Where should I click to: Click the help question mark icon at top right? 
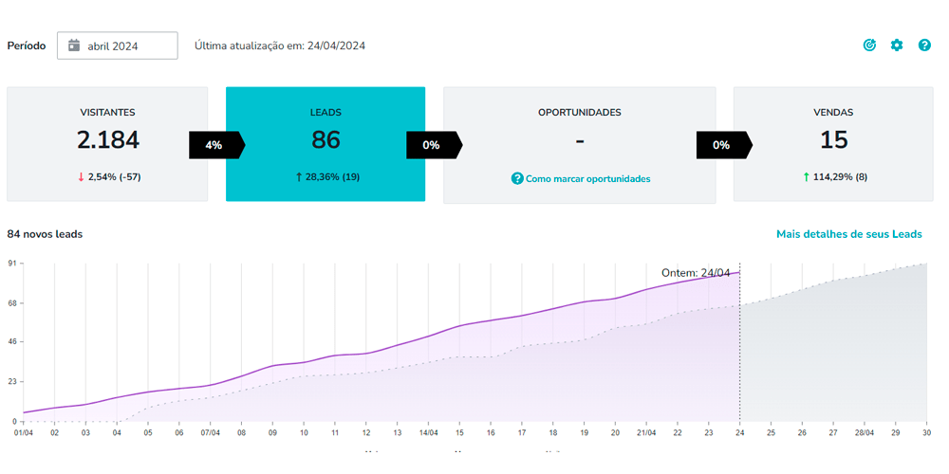pos(924,46)
